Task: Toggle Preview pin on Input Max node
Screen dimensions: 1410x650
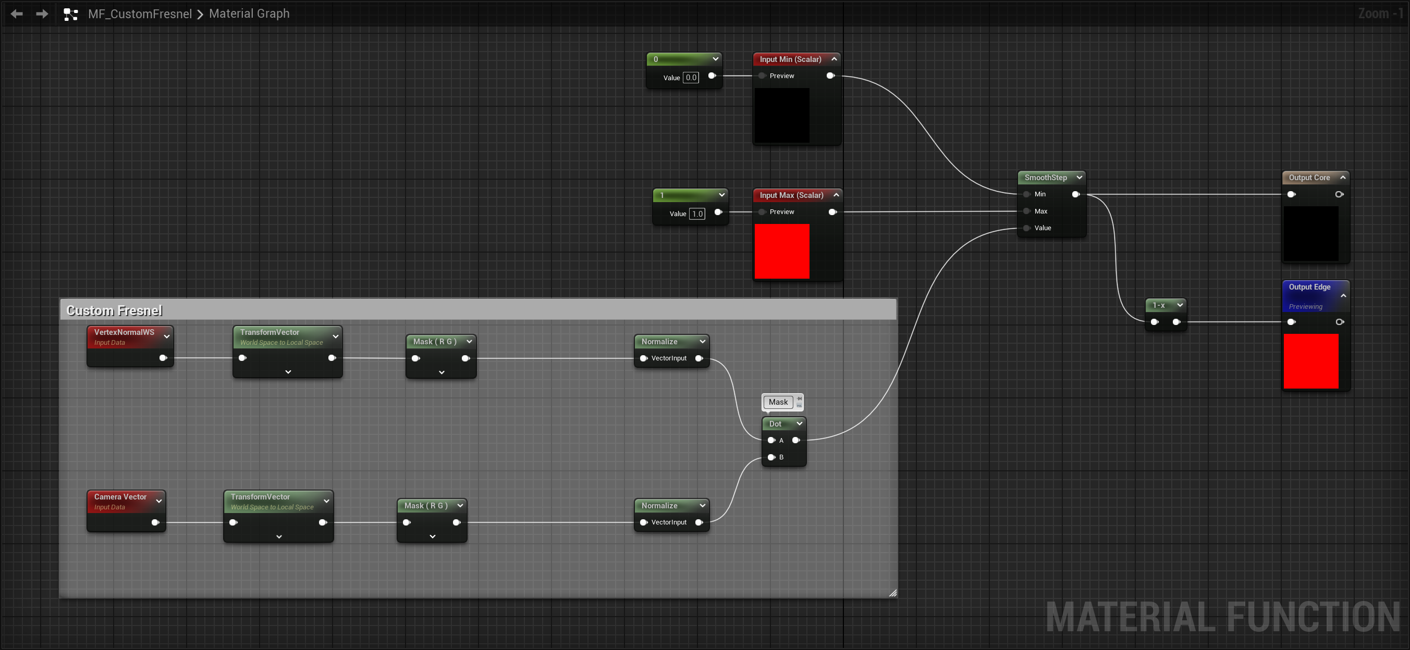Action: point(762,212)
